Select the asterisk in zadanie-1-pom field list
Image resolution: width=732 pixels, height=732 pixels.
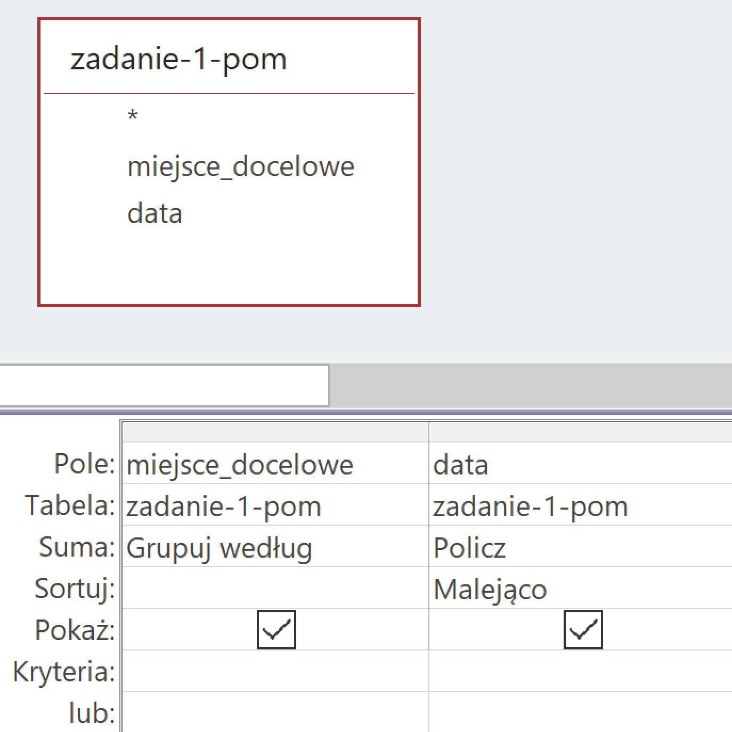tap(134, 114)
